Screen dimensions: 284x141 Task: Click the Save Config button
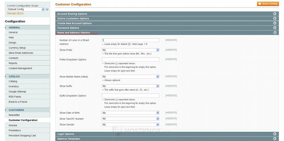(x=268, y=4)
